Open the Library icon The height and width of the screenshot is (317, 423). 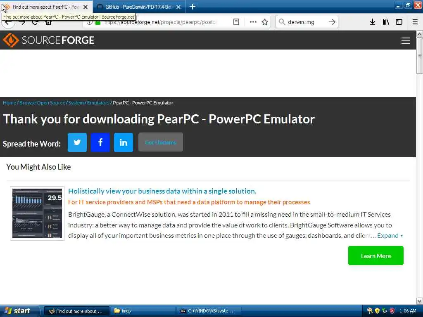pyautogui.click(x=386, y=22)
